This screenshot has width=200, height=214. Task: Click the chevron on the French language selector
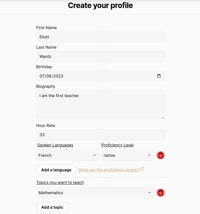point(94,155)
